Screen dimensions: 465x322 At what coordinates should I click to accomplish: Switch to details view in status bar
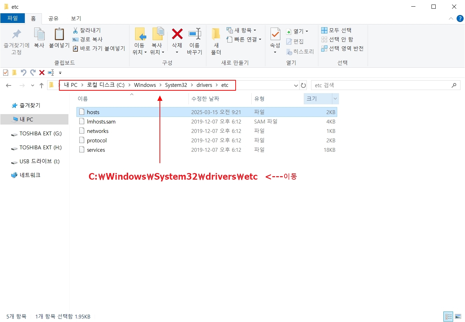pos(449,316)
